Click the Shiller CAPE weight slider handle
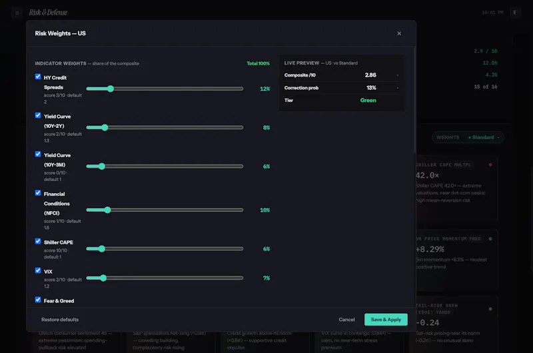Screen dimensions: 533x353 pyautogui.click(x=101, y=248)
